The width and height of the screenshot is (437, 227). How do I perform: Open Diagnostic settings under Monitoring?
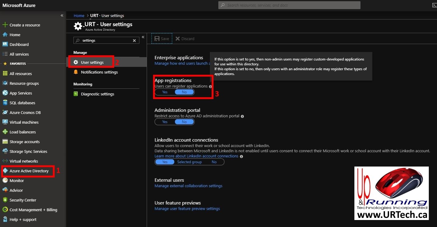tap(97, 94)
